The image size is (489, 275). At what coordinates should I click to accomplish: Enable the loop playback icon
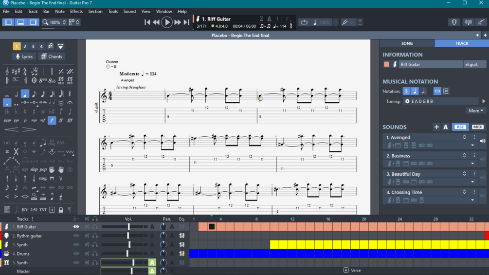click(x=304, y=22)
